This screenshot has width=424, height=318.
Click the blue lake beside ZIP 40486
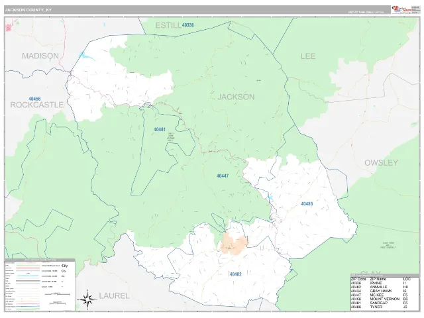click(x=270, y=197)
